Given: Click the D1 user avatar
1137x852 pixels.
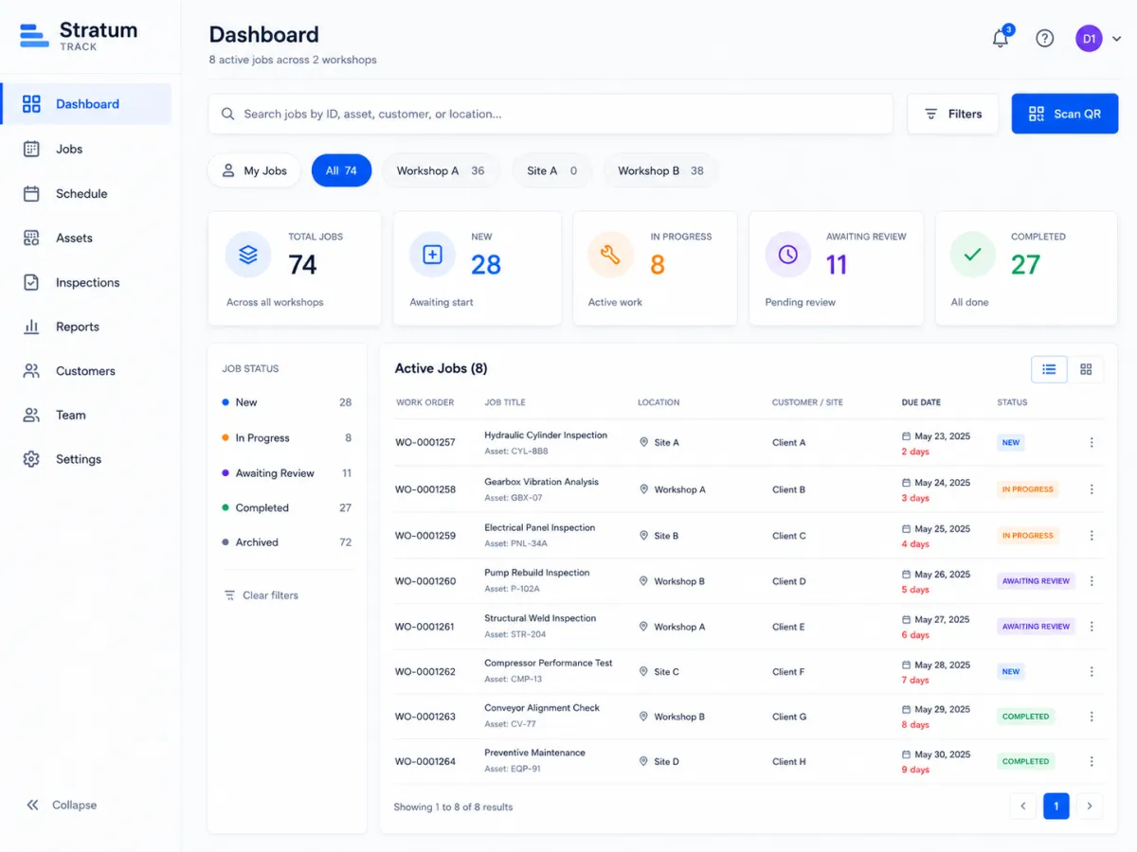Looking at the screenshot, I should coord(1089,39).
